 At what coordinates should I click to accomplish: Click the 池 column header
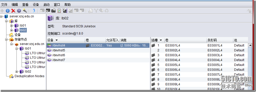(x=241, y=40)
